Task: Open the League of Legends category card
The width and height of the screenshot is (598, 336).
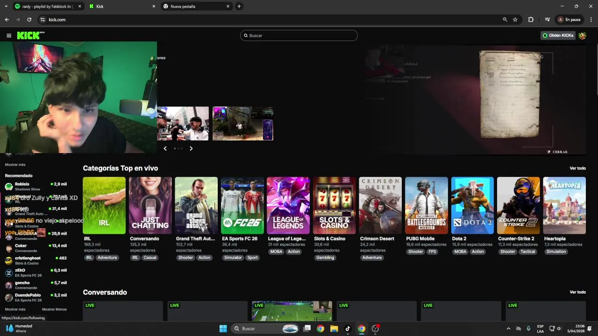Action: coord(288,205)
